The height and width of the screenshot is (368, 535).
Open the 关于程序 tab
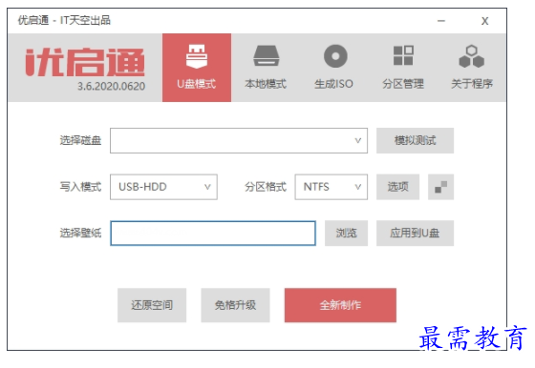472,68
